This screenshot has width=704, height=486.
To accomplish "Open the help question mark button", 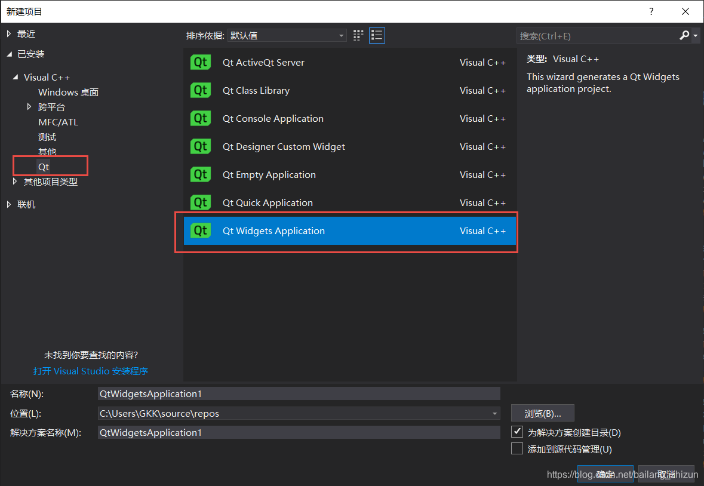I will pos(651,11).
